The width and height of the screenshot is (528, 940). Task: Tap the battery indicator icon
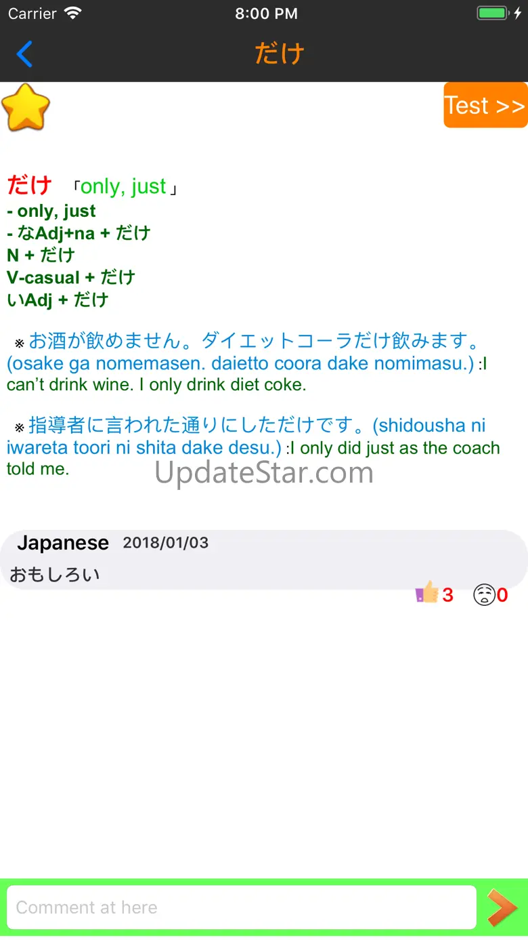point(492,14)
